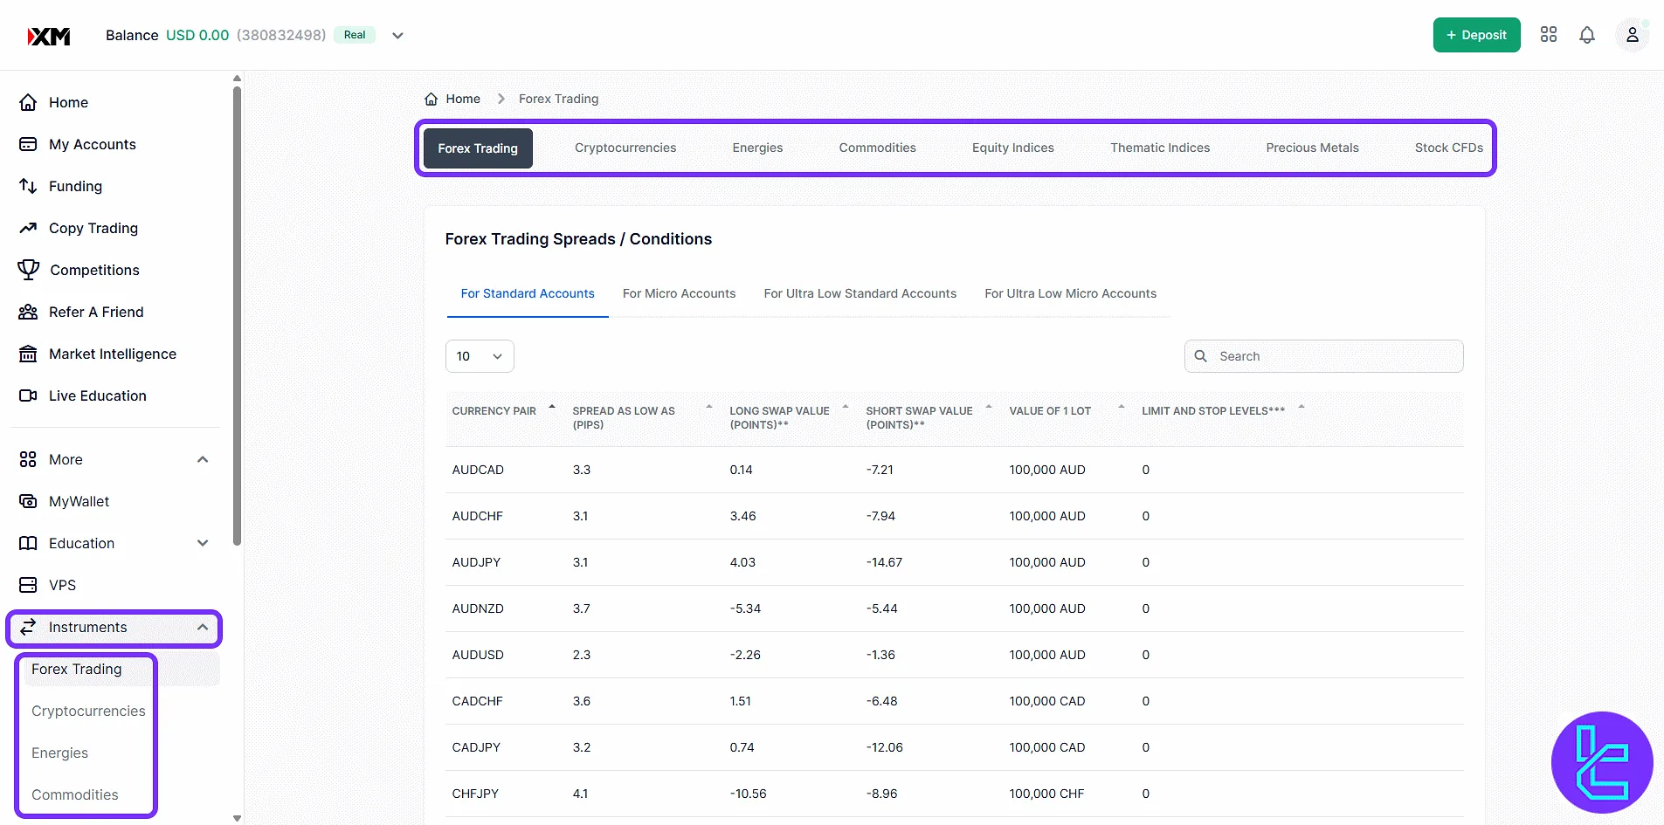Image resolution: width=1664 pixels, height=825 pixels.
Task: Open the apps grid icon in header
Action: (x=1549, y=34)
